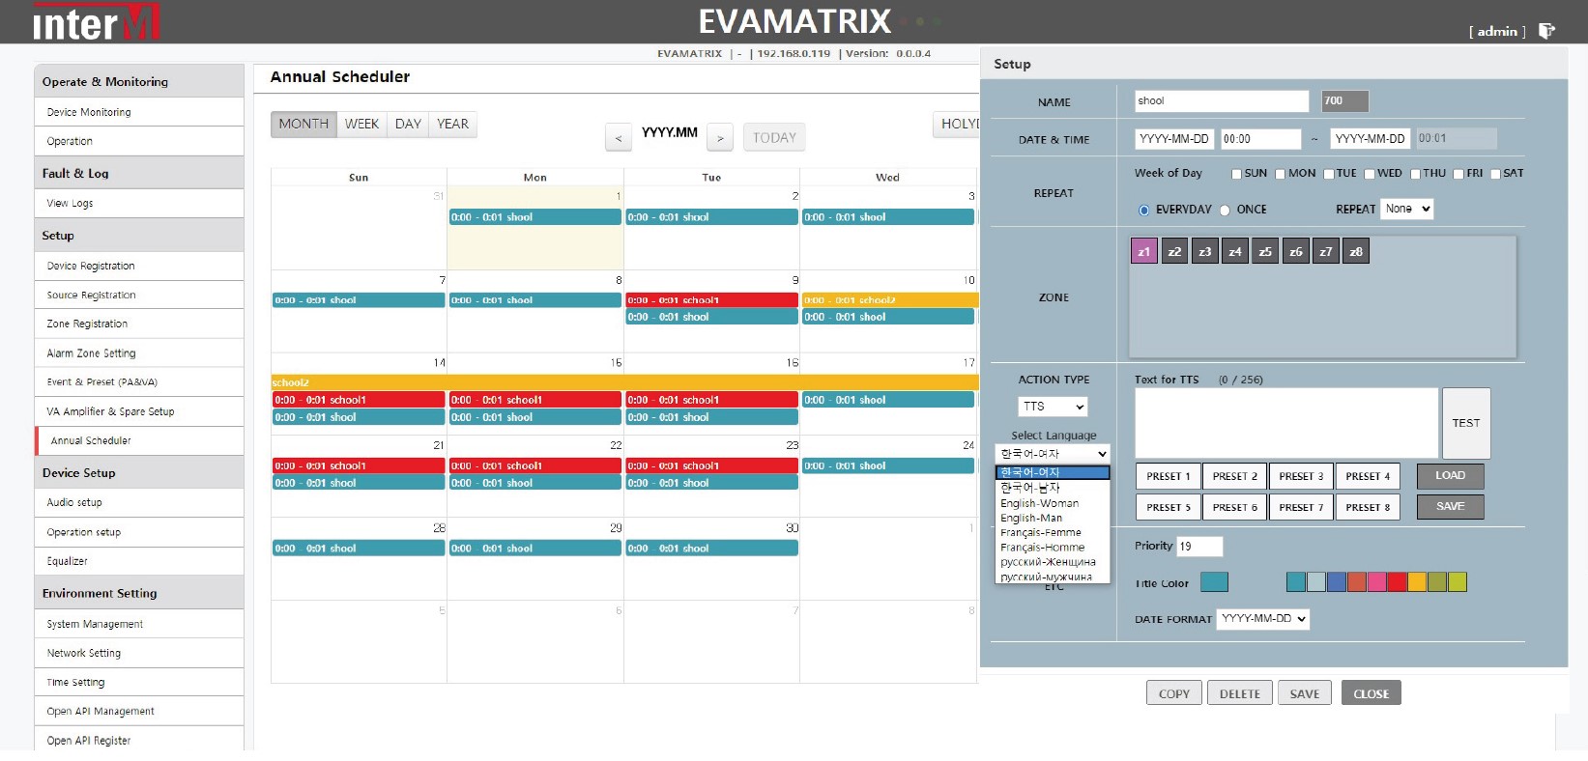Select zone z1 tile
The image size is (1588, 761).
1144,251
